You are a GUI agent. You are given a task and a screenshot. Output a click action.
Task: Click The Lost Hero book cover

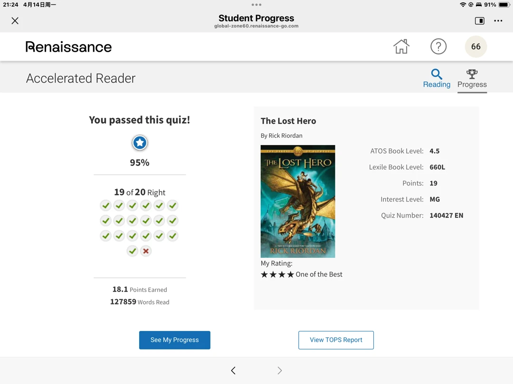point(298,201)
